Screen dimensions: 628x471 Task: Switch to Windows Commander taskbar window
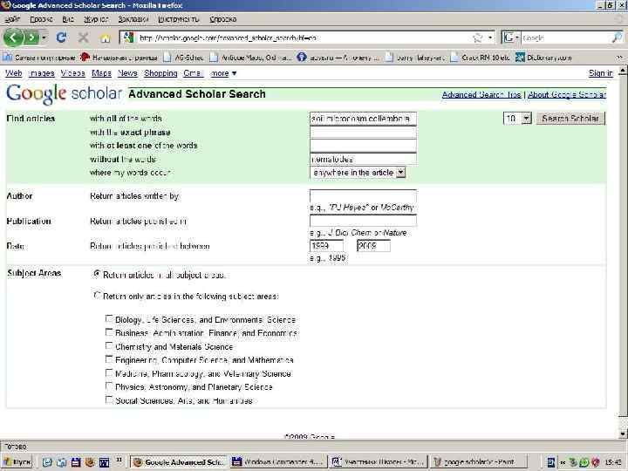click(278, 462)
